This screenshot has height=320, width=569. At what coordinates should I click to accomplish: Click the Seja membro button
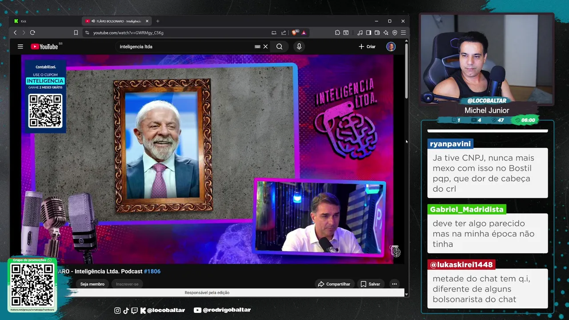click(x=92, y=284)
